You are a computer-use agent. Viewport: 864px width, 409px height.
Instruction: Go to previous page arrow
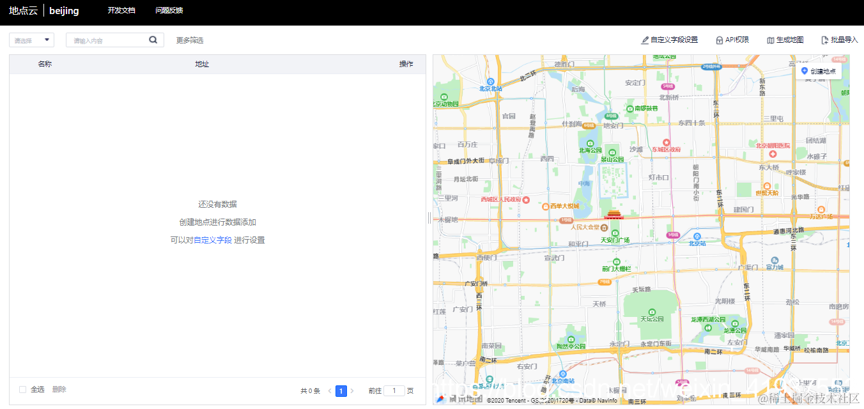pos(330,391)
